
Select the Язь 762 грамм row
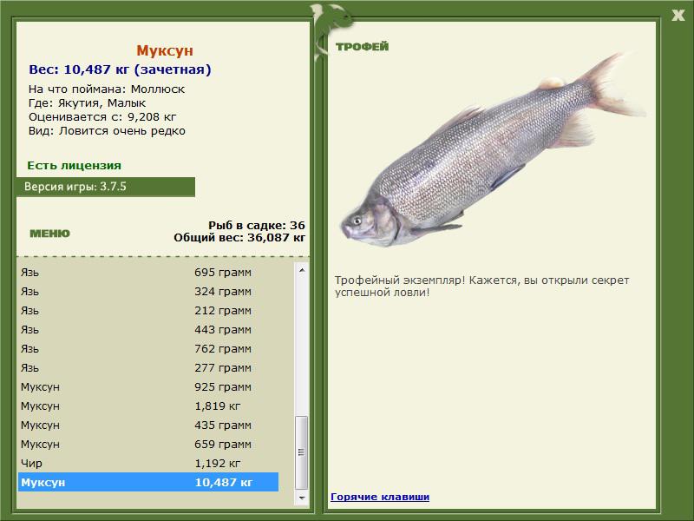pos(148,349)
